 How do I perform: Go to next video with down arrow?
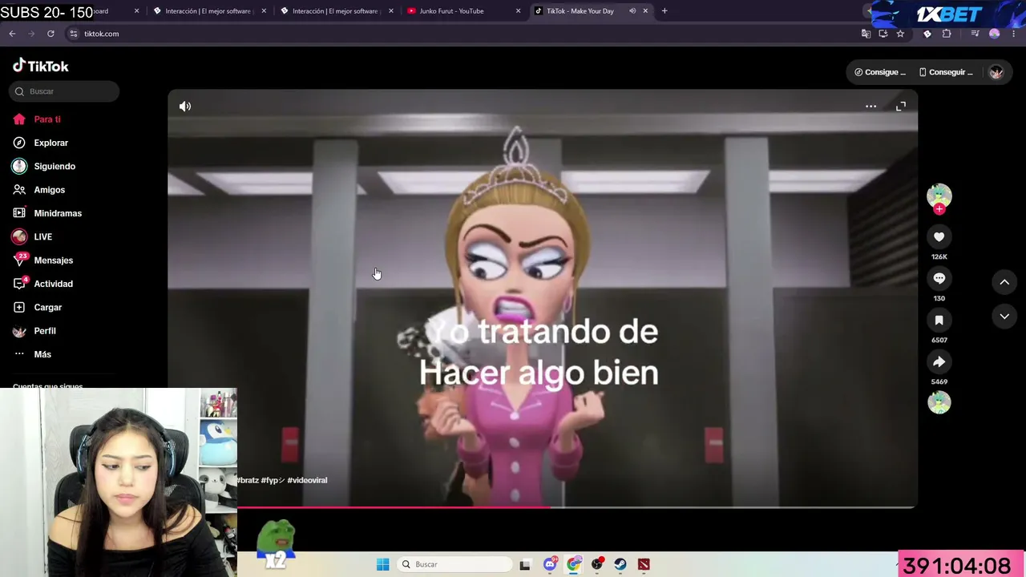1004,317
